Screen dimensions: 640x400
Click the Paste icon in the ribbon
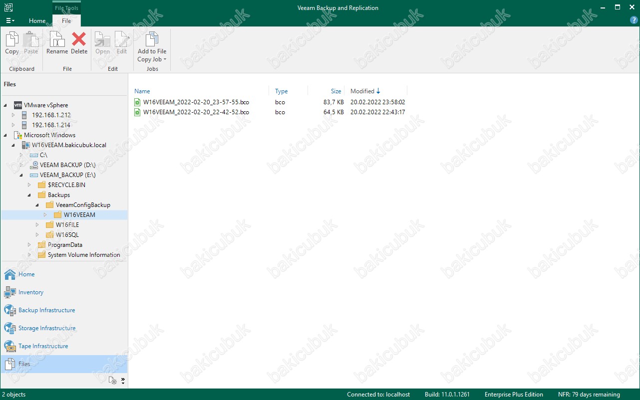pyautogui.click(x=31, y=39)
